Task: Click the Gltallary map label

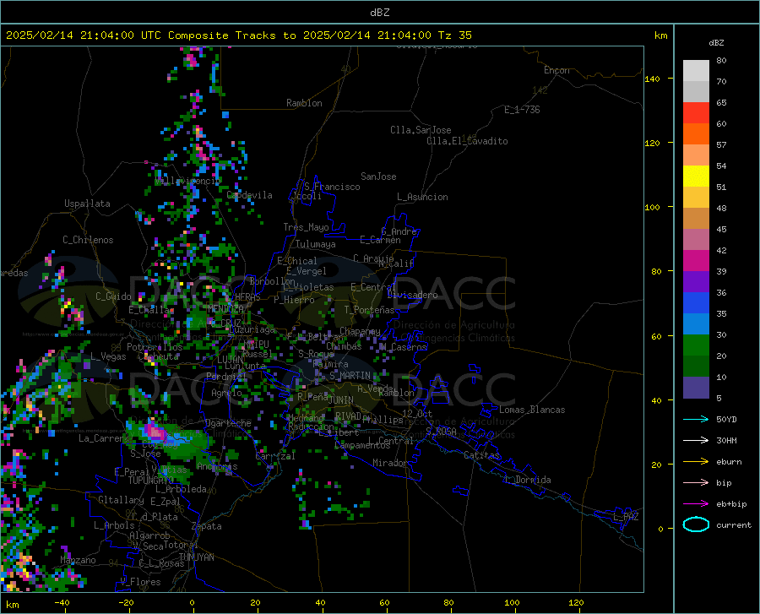Action: [121, 500]
